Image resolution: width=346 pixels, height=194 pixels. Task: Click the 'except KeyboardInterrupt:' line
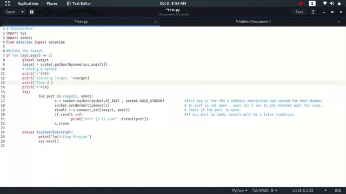pyautogui.click(x=48, y=132)
